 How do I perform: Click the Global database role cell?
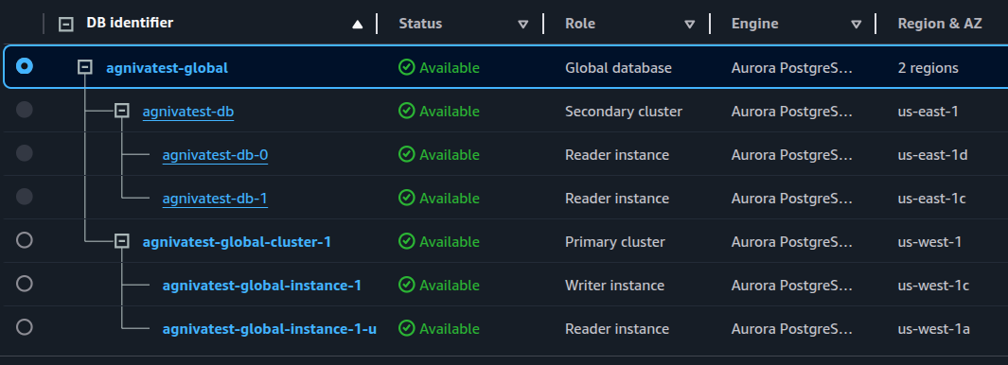(x=618, y=67)
